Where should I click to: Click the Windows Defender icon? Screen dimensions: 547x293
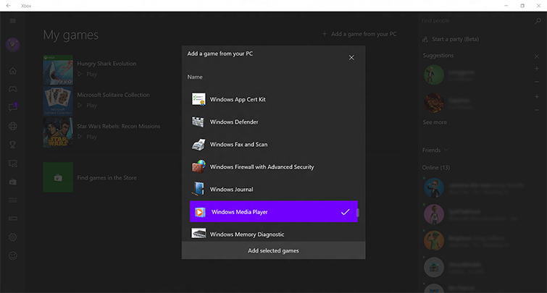[x=198, y=122]
